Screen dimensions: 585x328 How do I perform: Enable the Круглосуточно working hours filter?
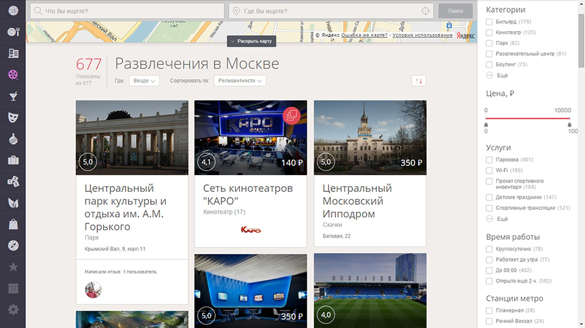(x=489, y=249)
